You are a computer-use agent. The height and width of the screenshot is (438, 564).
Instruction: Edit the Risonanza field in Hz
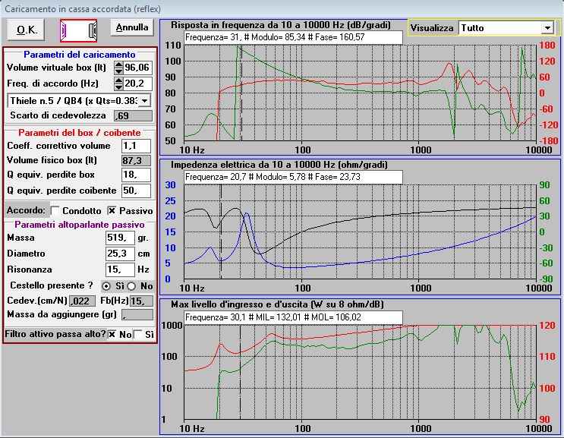[120, 269]
